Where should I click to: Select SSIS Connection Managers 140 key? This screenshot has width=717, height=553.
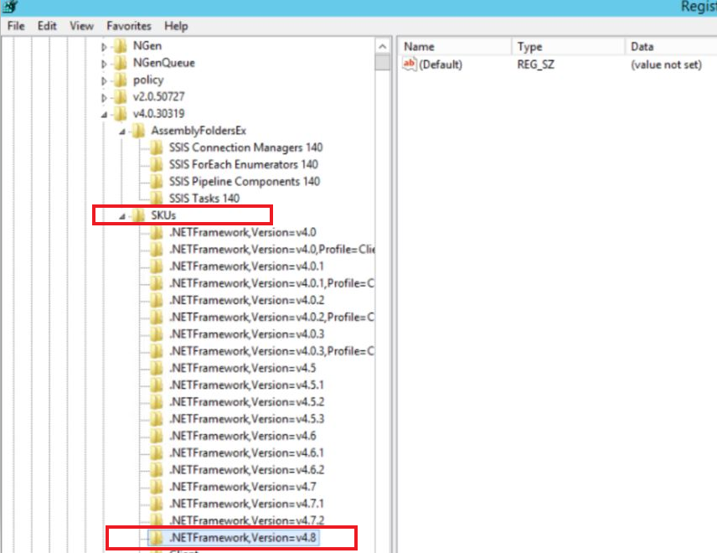(245, 148)
